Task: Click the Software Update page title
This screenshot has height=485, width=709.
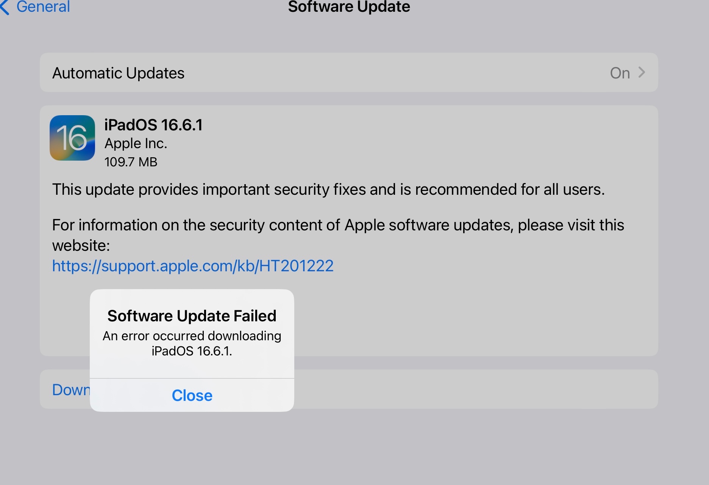Action: tap(349, 6)
